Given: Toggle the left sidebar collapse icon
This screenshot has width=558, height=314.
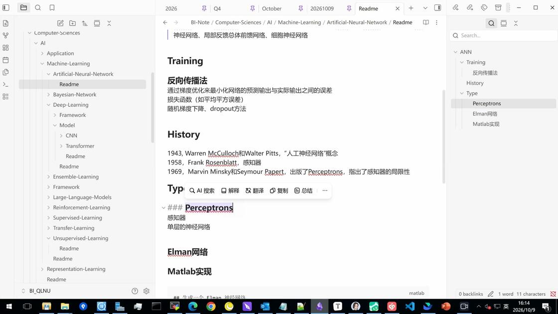Looking at the screenshot, I should (6, 7).
